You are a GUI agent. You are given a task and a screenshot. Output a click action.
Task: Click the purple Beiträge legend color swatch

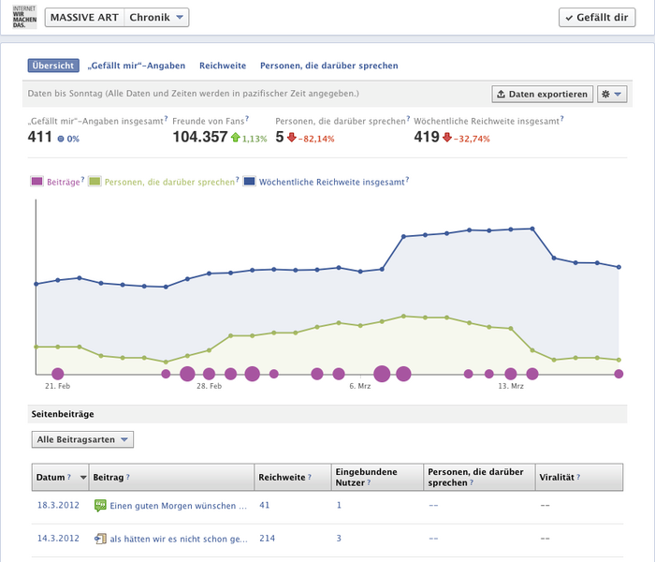click(x=36, y=182)
